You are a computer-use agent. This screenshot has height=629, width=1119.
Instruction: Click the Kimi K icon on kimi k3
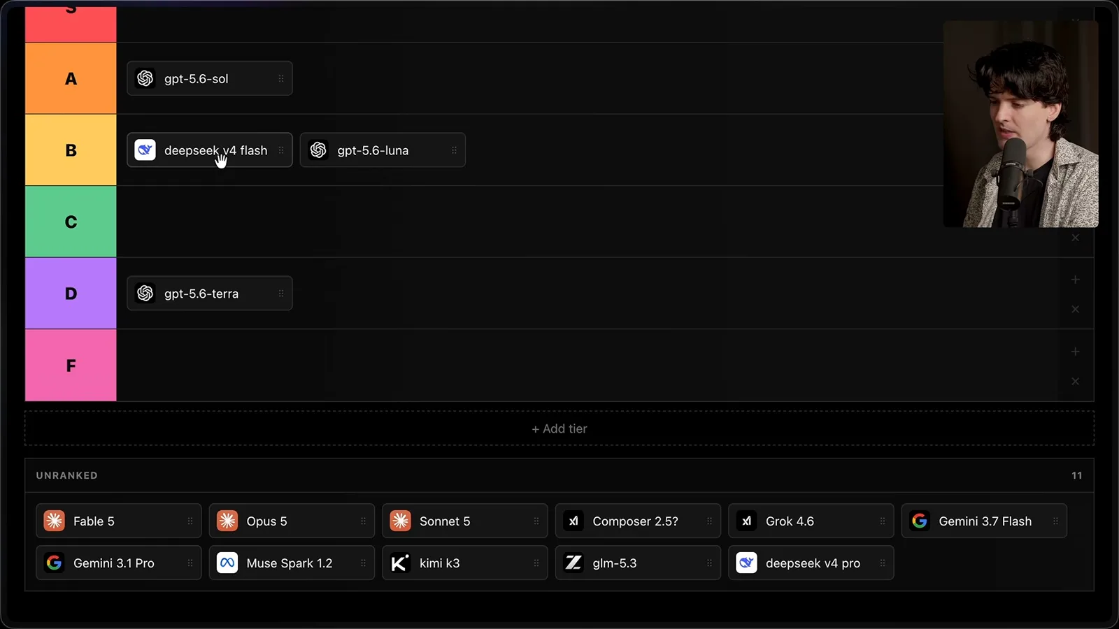tap(400, 563)
